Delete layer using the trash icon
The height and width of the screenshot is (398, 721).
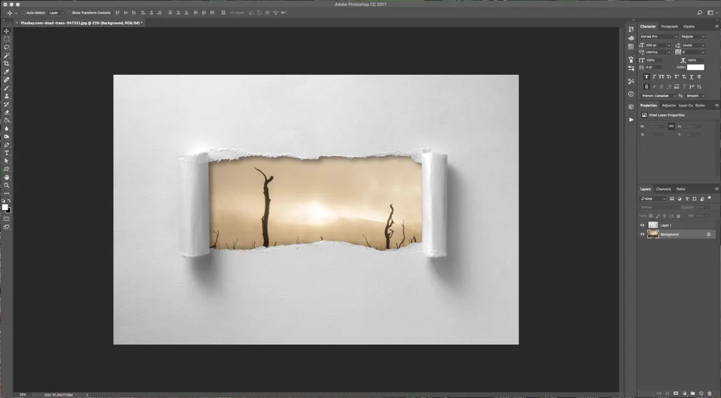click(x=710, y=393)
